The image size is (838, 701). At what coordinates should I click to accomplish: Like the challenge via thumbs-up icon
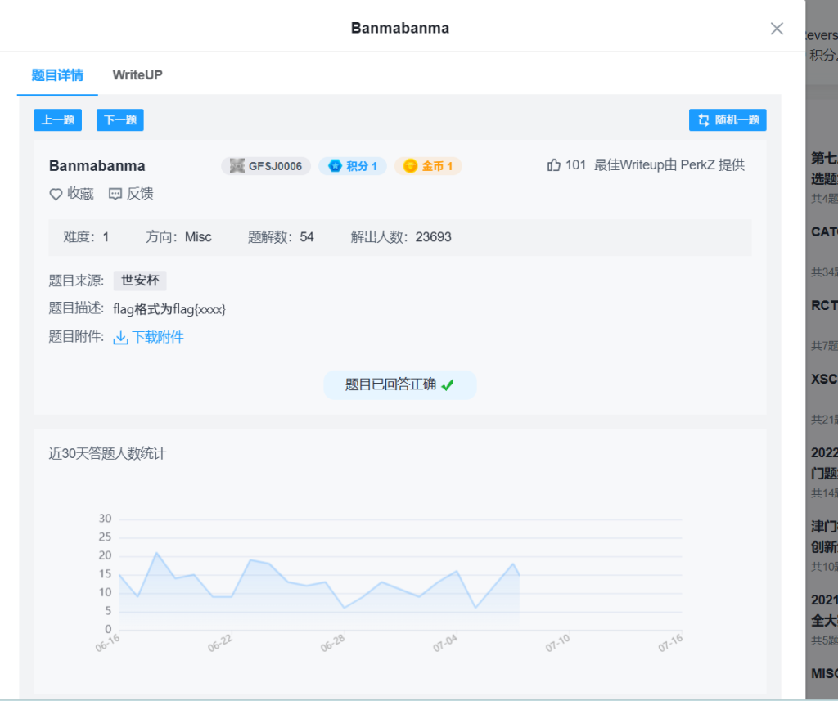[x=554, y=165]
